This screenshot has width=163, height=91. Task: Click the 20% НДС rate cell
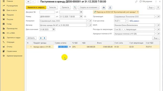[x=76, y=47]
